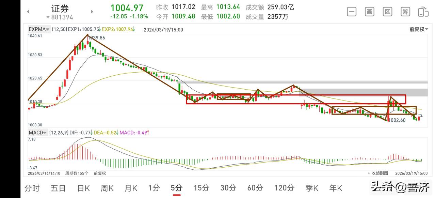The image size is (435, 198).
Task: Rotate the screen using the phone rotate icon
Action: click(x=423, y=12)
